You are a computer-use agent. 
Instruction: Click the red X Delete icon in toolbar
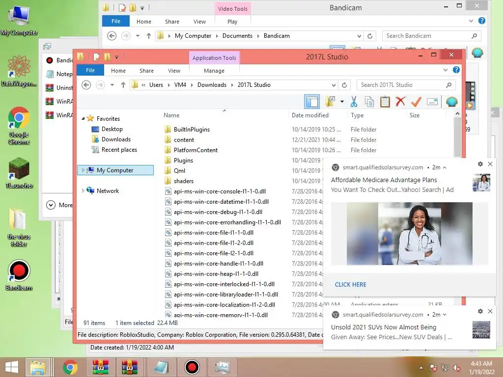tap(400, 102)
